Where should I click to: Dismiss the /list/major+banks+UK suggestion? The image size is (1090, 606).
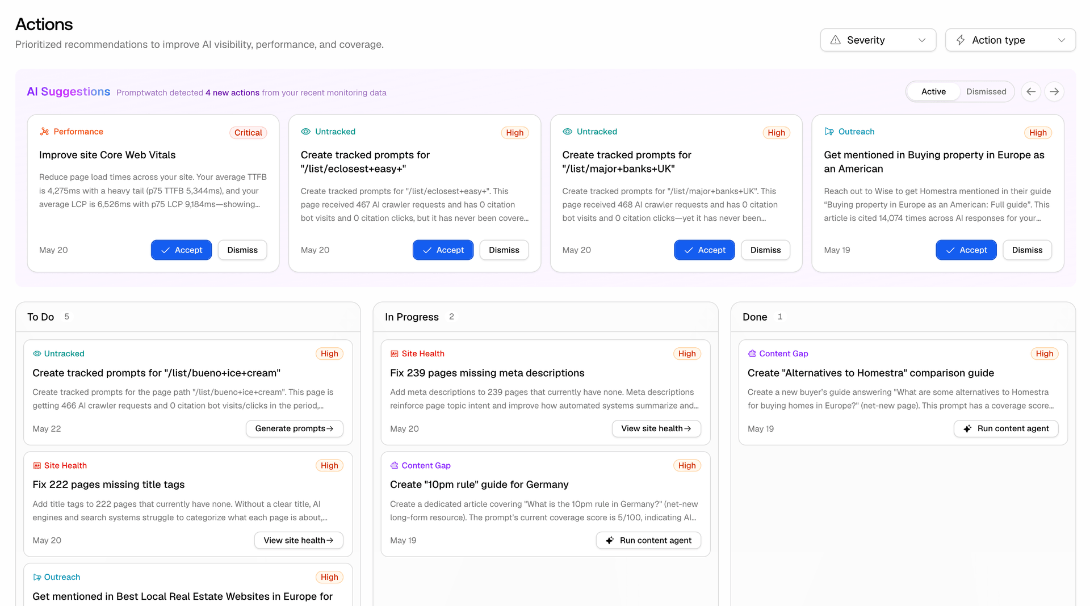(766, 250)
